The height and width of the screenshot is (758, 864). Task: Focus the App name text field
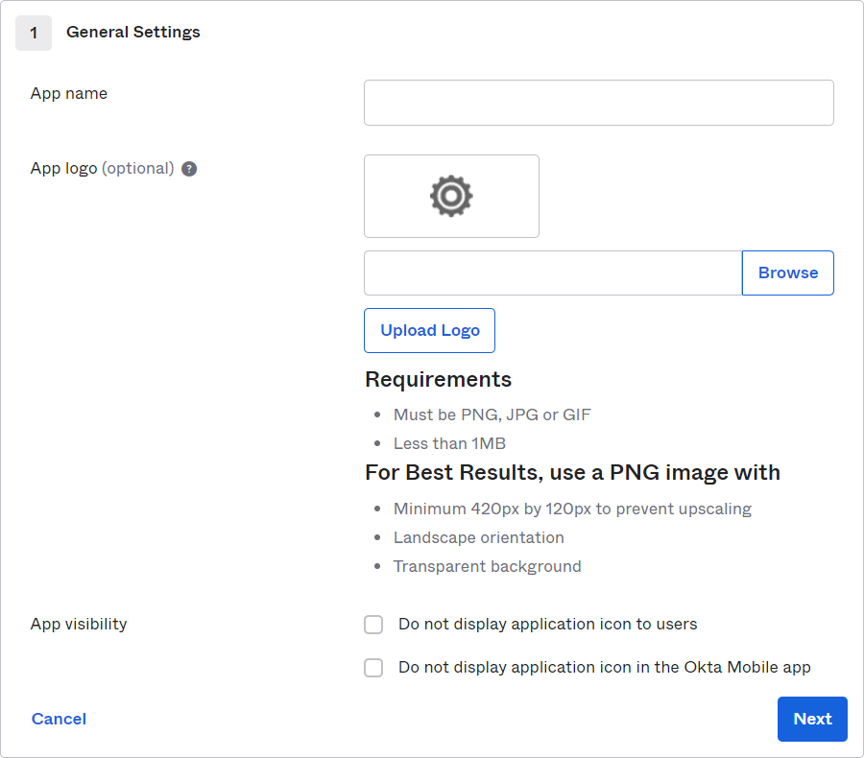point(598,103)
